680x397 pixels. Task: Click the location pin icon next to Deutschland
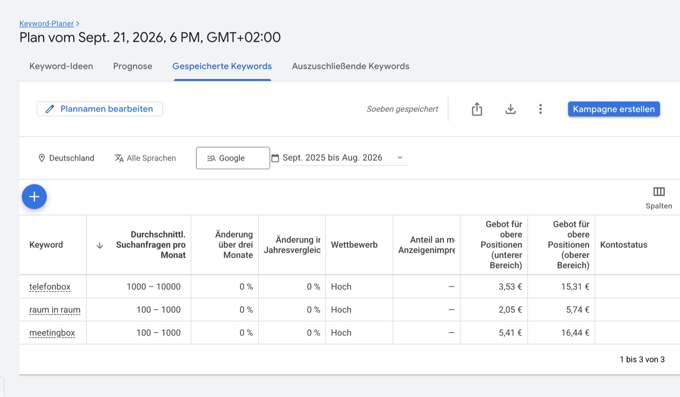click(42, 158)
